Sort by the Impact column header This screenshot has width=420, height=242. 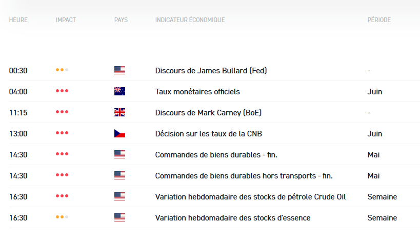[x=66, y=20]
